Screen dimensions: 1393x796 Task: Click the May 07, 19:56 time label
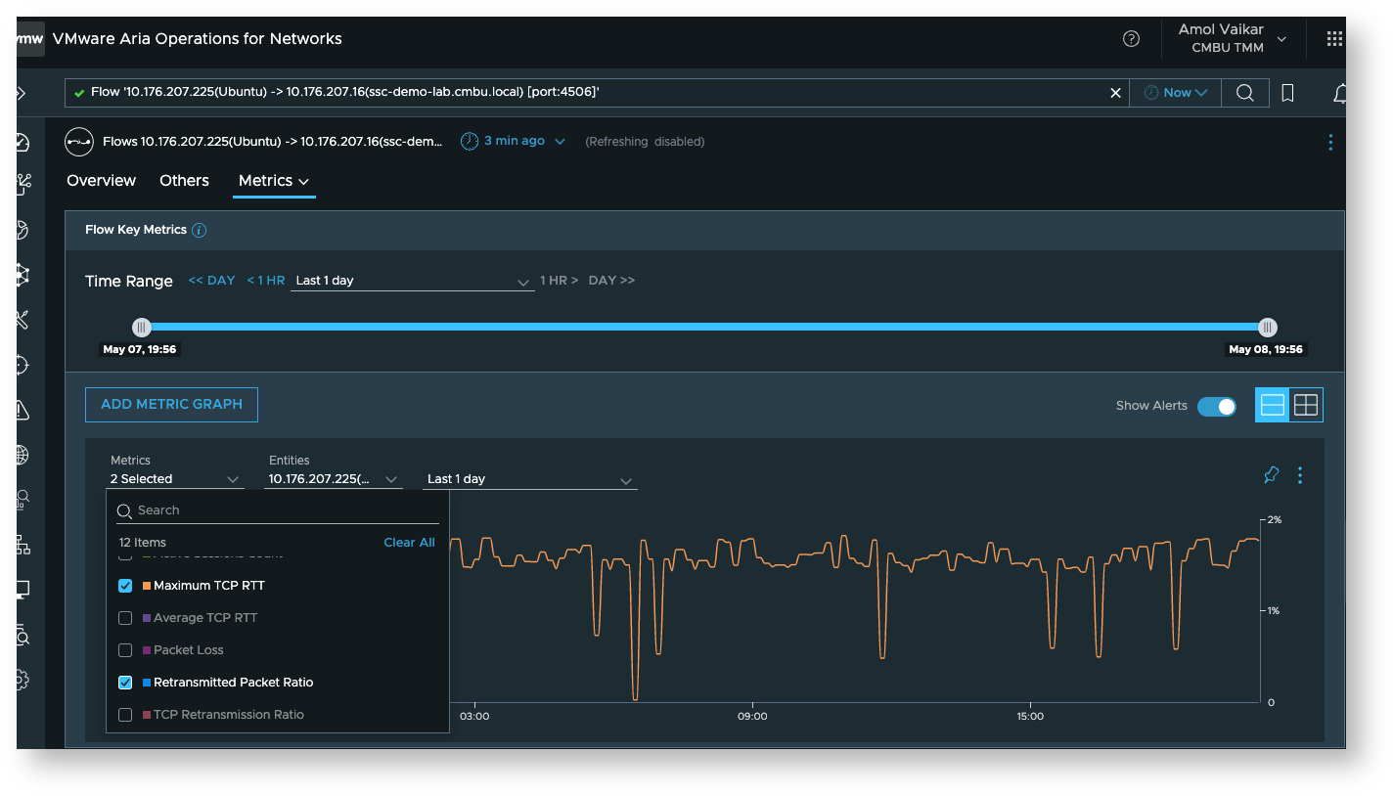coord(139,349)
